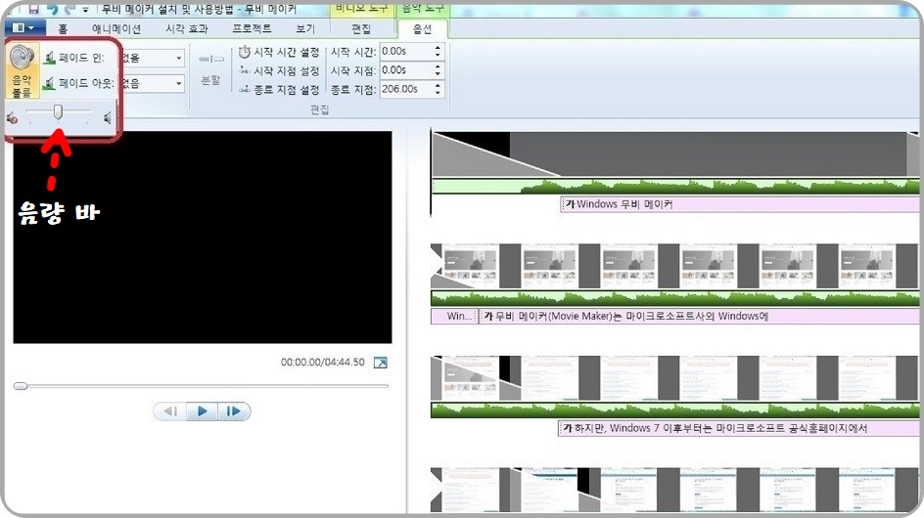
Task: Select the music waveform above the 'Win...' caption
Action: 675,298
